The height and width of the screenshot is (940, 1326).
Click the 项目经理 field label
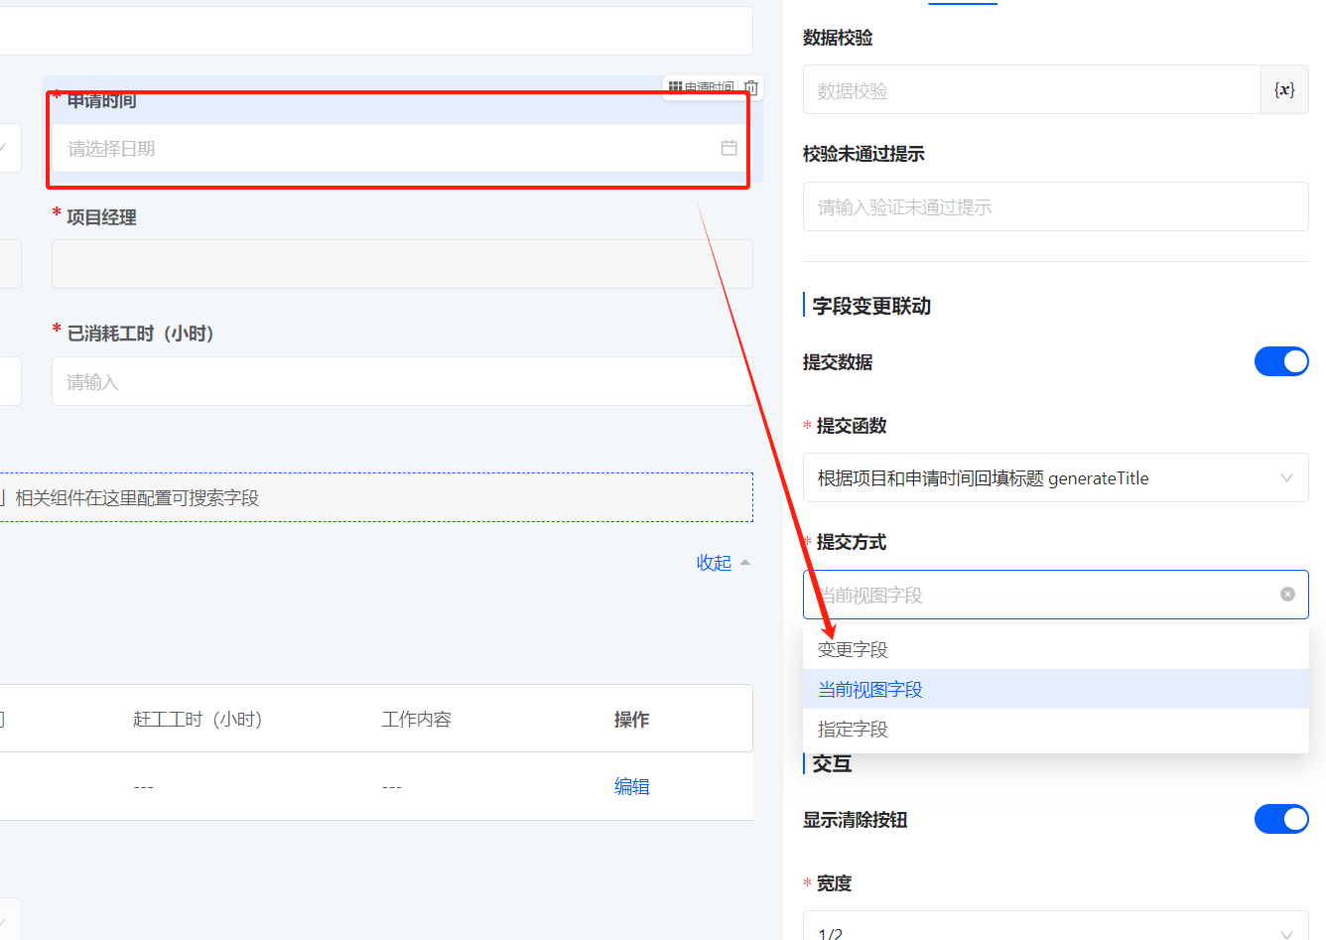tap(101, 216)
